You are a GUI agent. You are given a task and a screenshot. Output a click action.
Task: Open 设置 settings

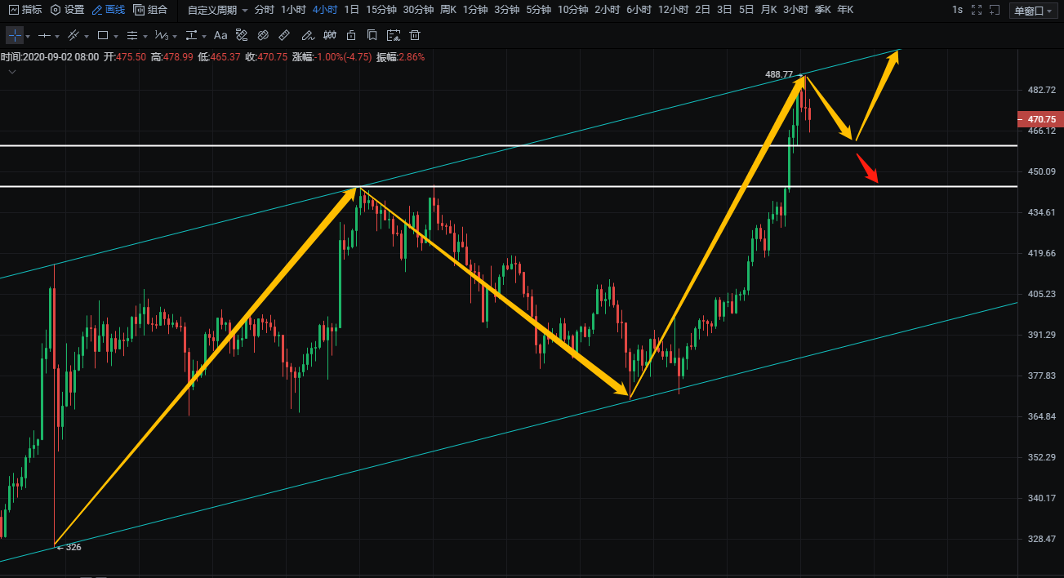(x=67, y=10)
